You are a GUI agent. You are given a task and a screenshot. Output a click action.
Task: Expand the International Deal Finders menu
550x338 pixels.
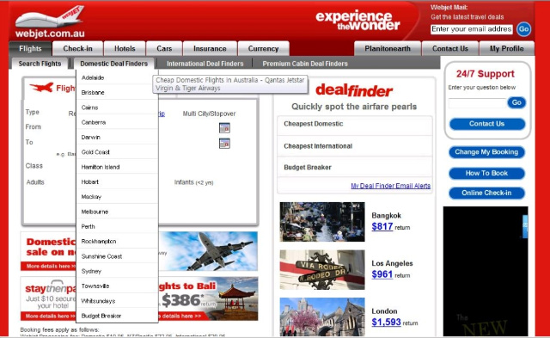(205, 64)
